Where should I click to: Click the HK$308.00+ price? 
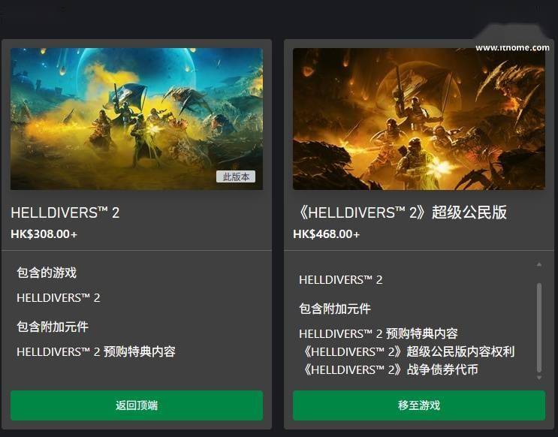click(44, 234)
